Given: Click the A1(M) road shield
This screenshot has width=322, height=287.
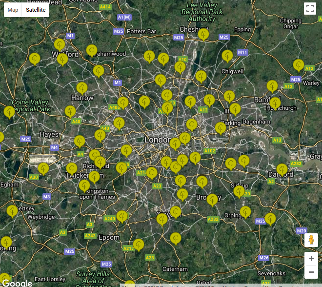Looking at the screenshot, I should pos(124,17).
